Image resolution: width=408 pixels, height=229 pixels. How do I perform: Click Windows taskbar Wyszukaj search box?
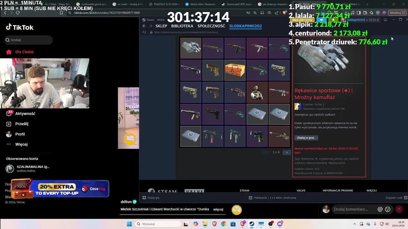point(158,224)
